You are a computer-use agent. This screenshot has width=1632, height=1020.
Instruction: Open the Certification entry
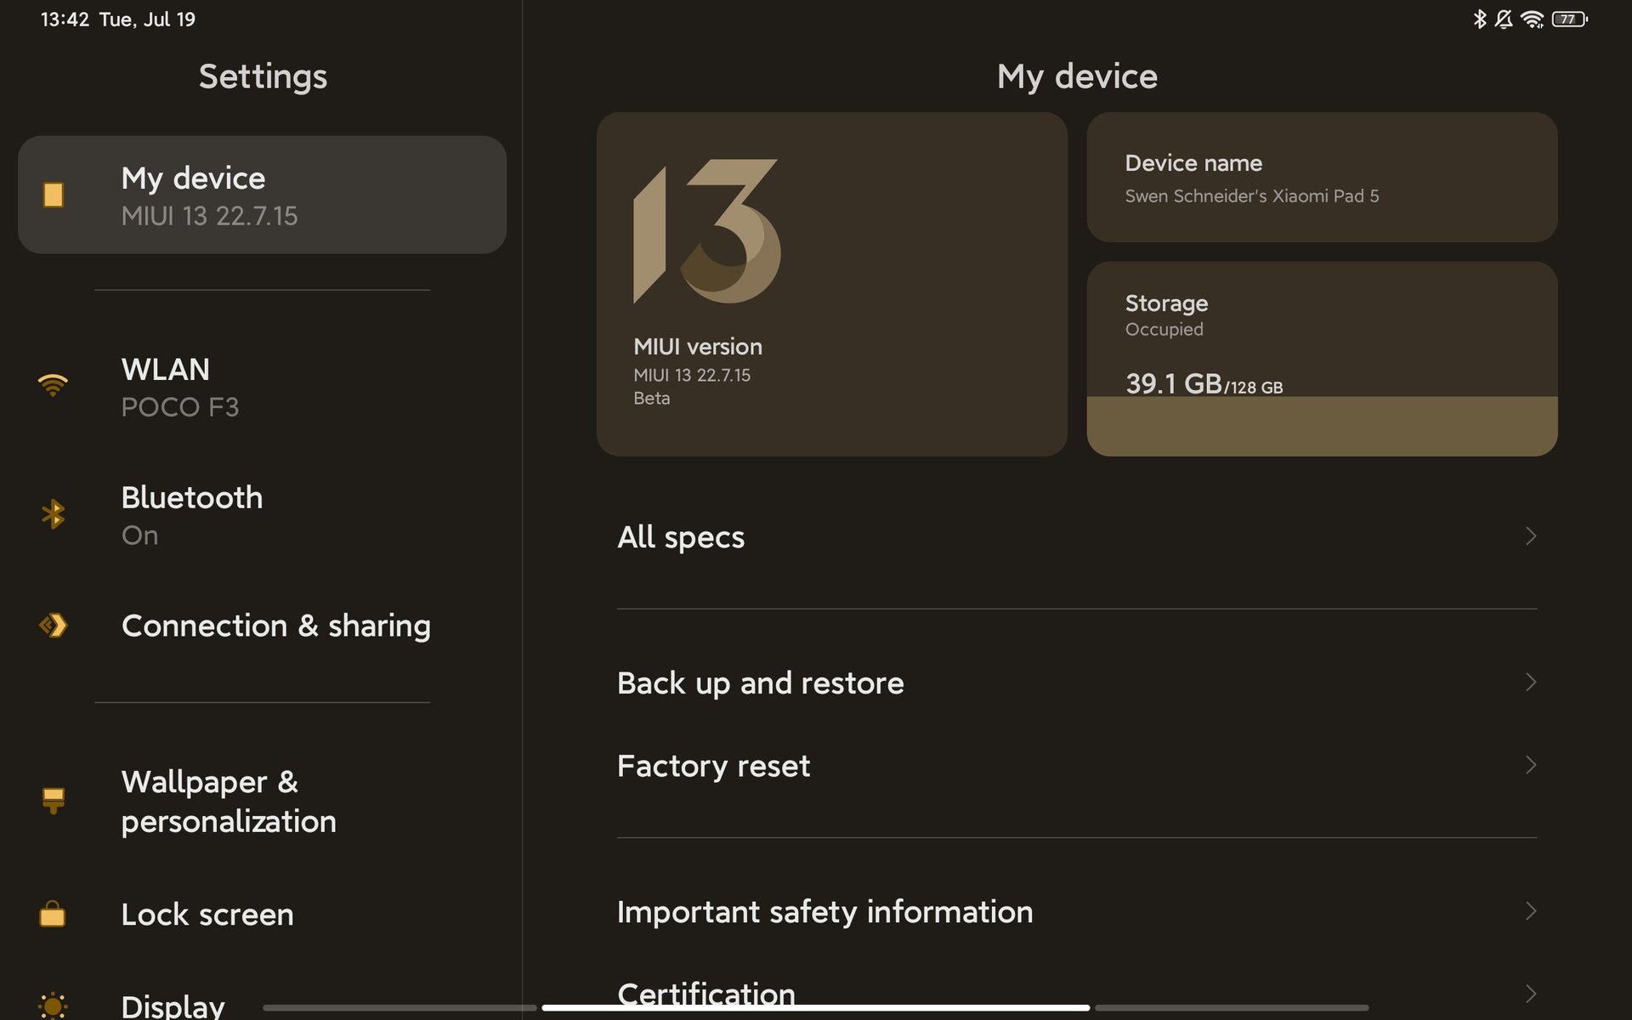click(x=705, y=991)
